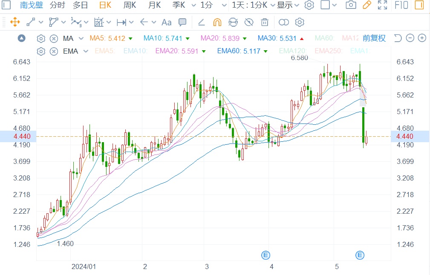Open the 显示 dropdown menu
This screenshot has width=430, height=275.
(288, 5)
